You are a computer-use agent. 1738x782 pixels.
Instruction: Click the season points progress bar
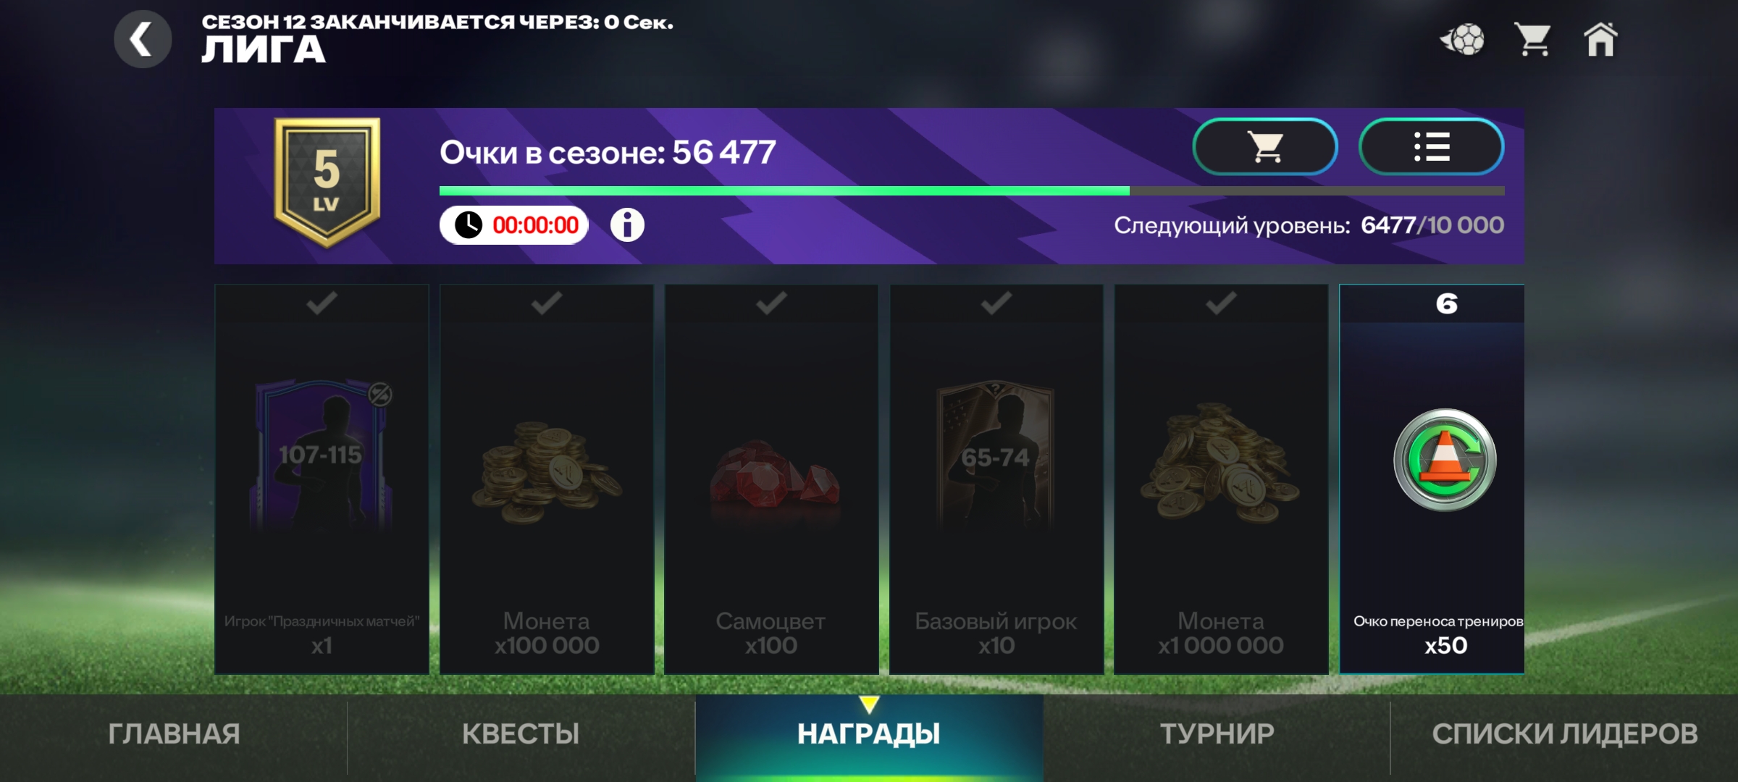coord(972,191)
